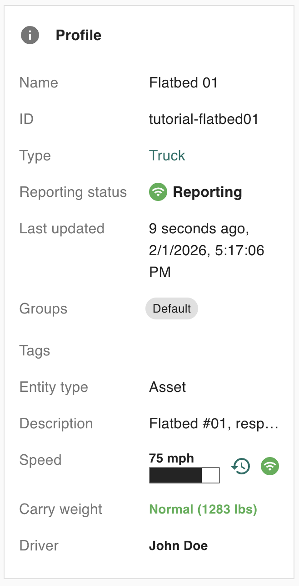Viewport: 299px width, 586px height.
Task: Click the green Reporting status wifi icon
Action: pyautogui.click(x=158, y=192)
